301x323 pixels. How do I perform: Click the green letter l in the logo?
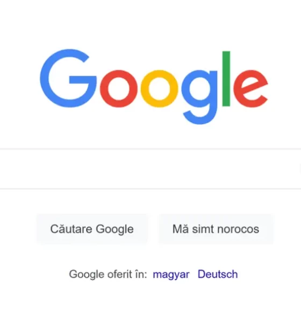226,79
